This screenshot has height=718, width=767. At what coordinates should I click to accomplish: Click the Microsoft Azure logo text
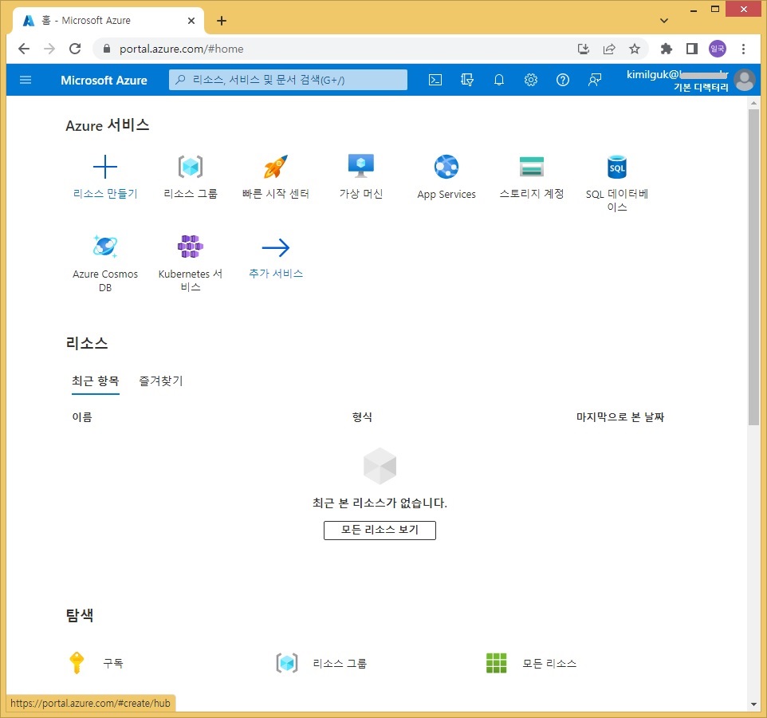coord(104,80)
